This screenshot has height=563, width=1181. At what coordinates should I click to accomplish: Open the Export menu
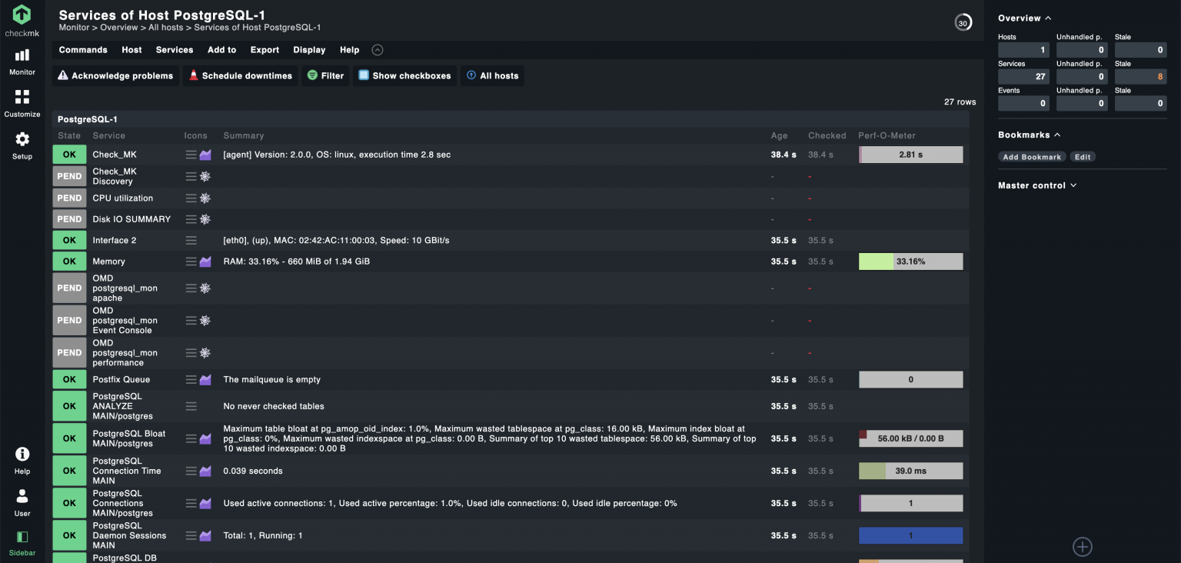coord(264,50)
